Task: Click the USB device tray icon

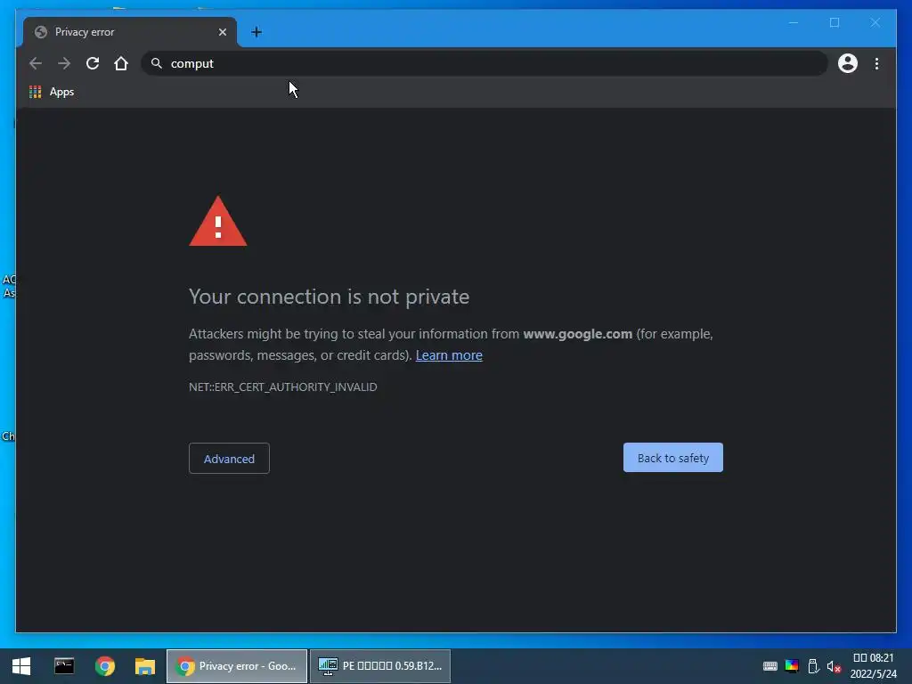Action: (813, 666)
